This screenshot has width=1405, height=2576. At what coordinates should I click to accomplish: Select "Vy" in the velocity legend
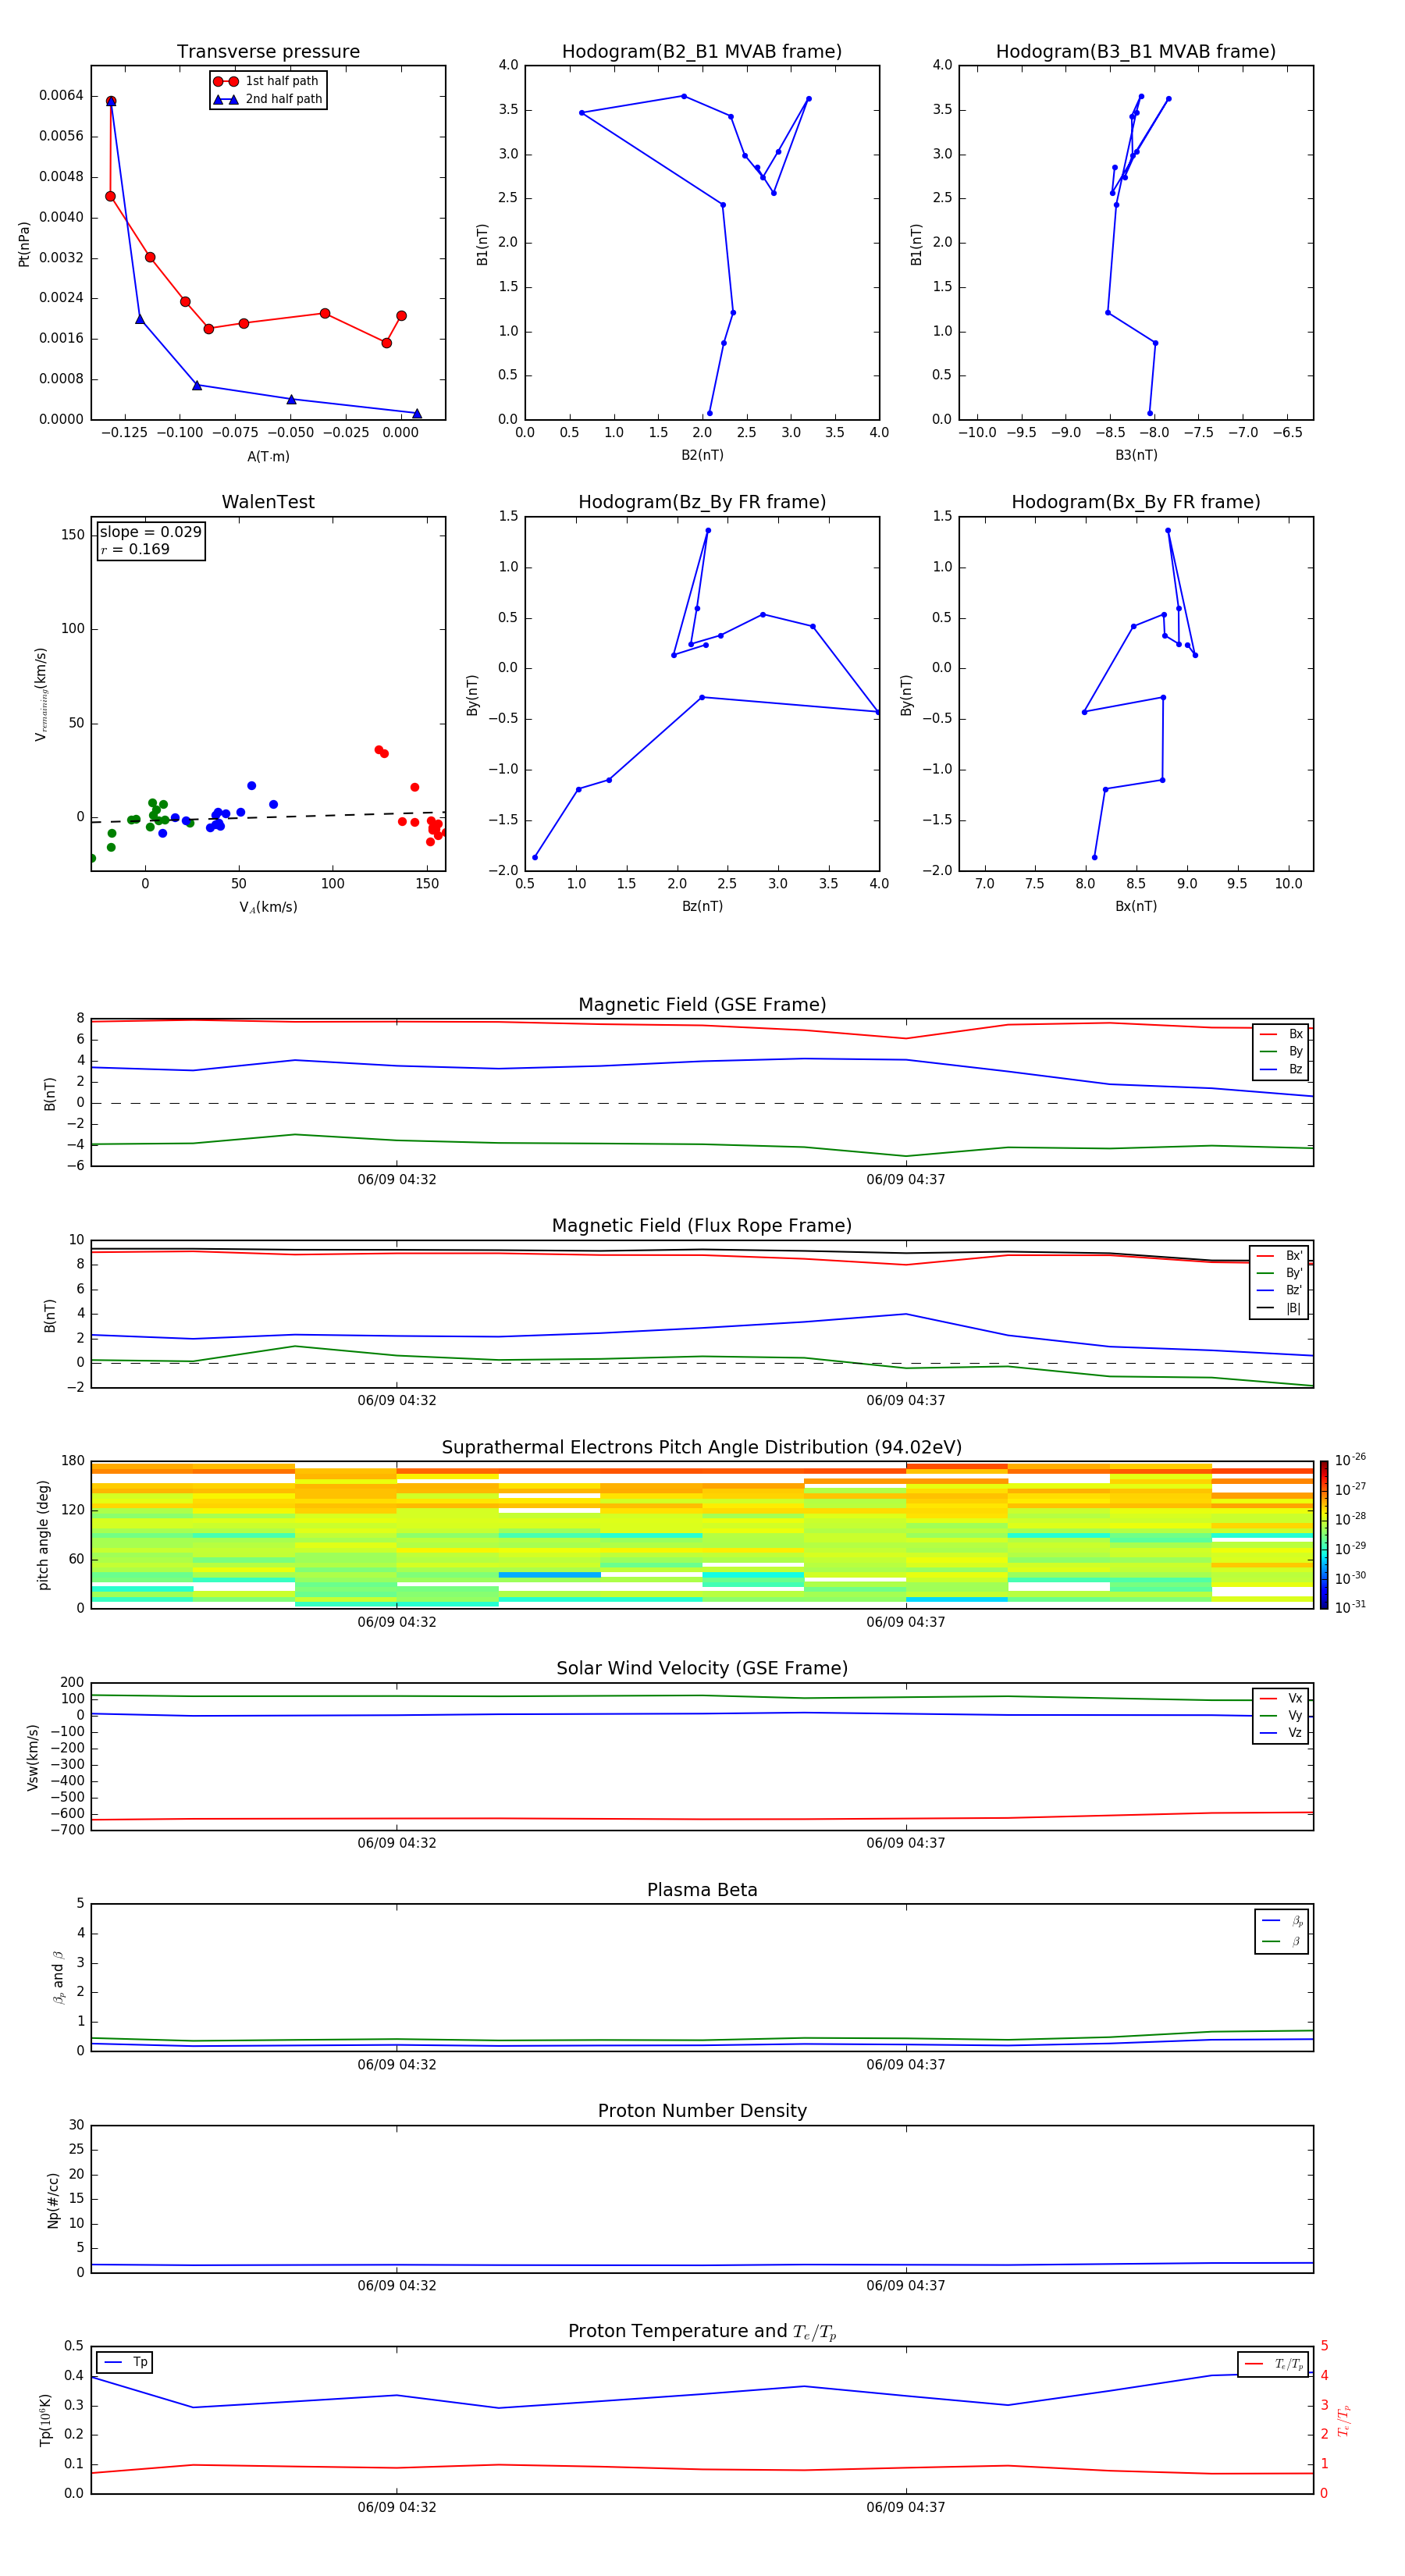click(1281, 1716)
